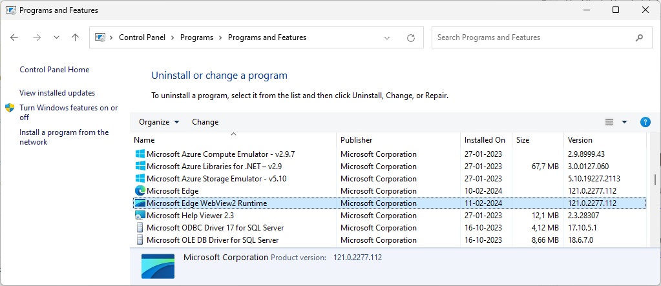Refresh the Programs and Features list
Image resolution: width=661 pixels, height=286 pixels.
(410, 37)
